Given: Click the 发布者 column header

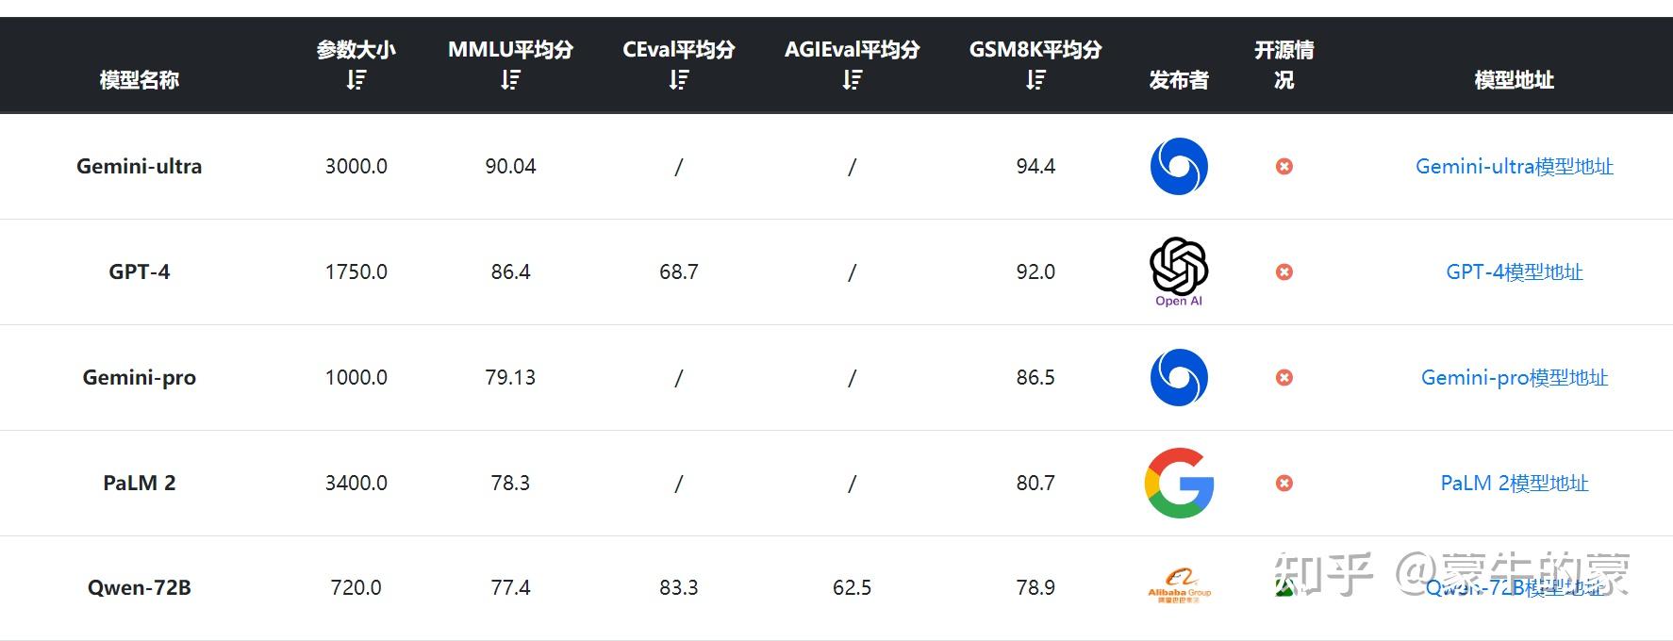Looking at the screenshot, I should click(x=1179, y=80).
